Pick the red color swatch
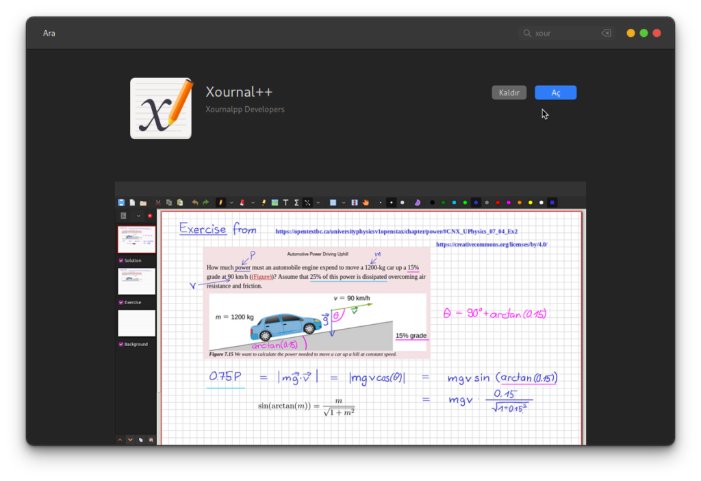This screenshot has width=701, height=481. (498, 203)
